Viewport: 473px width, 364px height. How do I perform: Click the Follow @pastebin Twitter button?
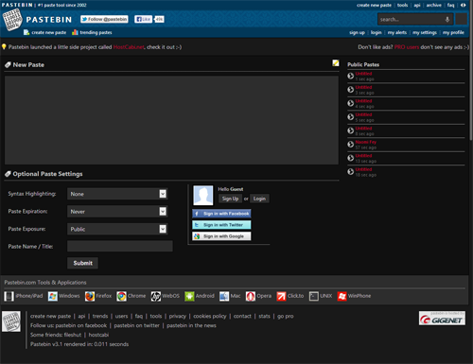(104, 19)
